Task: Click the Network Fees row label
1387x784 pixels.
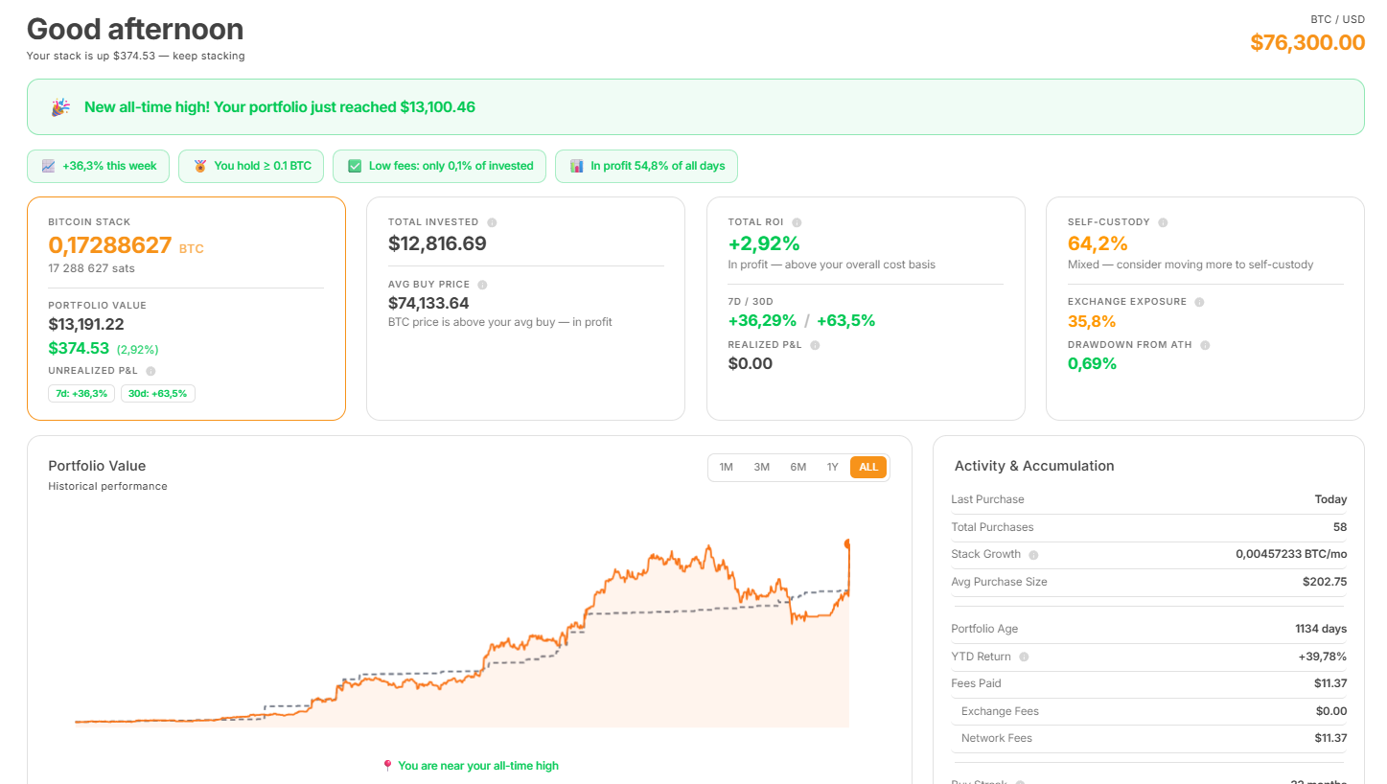Action: click(x=997, y=738)
